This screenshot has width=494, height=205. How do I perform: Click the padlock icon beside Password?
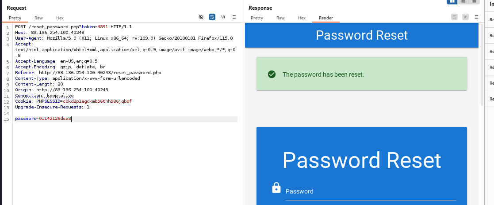tap(276, 188)
